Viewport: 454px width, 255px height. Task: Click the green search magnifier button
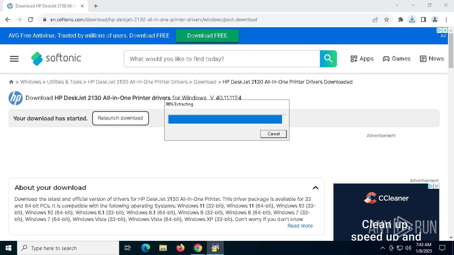point(328,59)
